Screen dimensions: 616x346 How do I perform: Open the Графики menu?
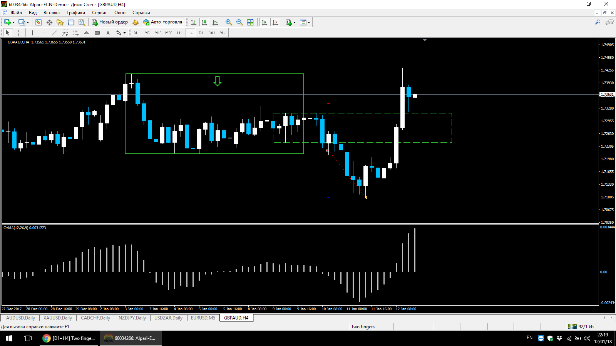(75, 13)
